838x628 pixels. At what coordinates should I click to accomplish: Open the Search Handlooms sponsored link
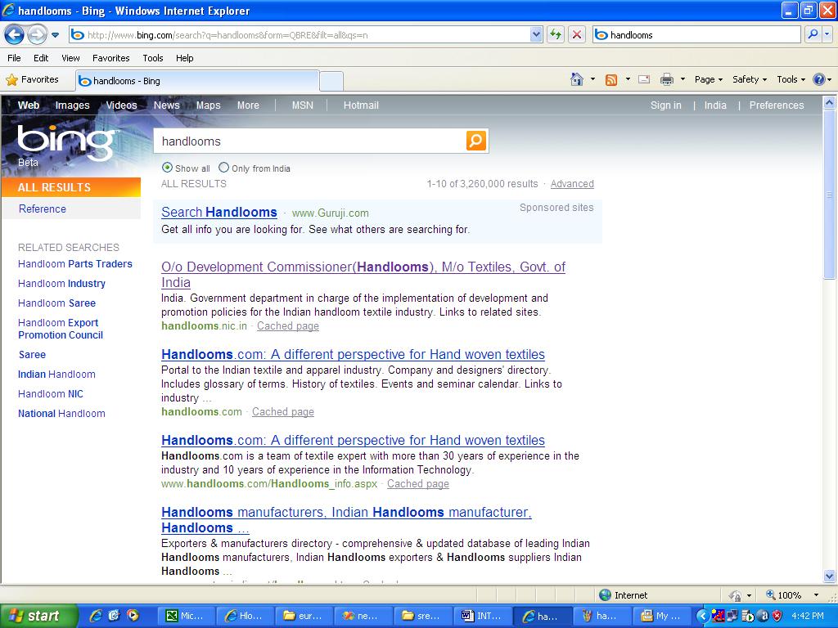click(x=219, y=212)
